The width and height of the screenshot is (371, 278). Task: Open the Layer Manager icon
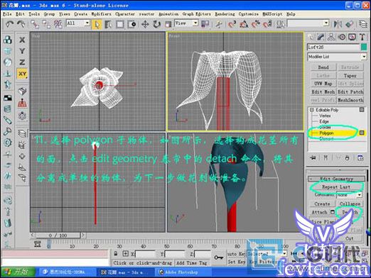point(362,24)
